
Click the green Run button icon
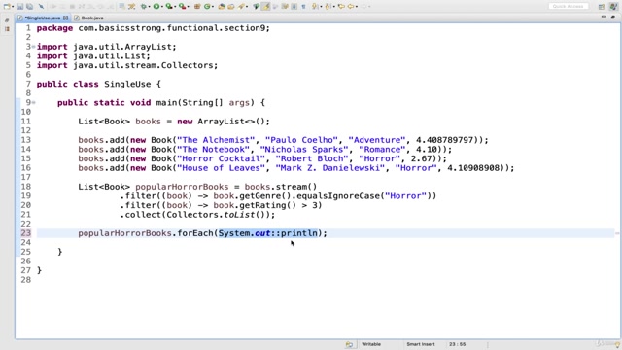(x=156, y=7)
